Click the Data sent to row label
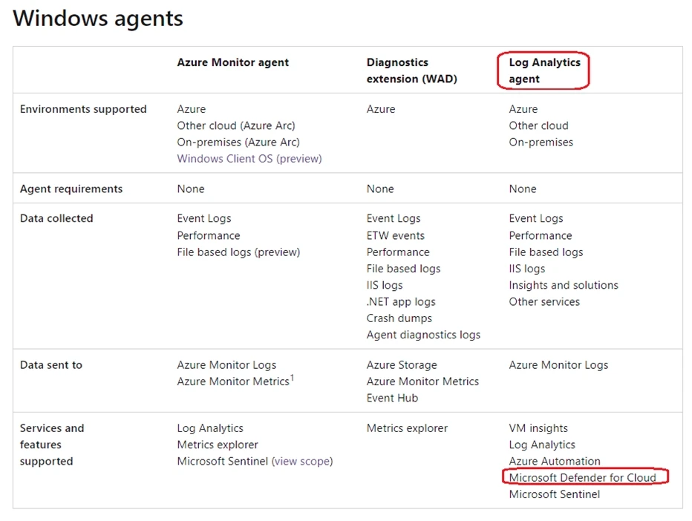The width and height of the screenshot is (692, 521). [x=51, y=365]
